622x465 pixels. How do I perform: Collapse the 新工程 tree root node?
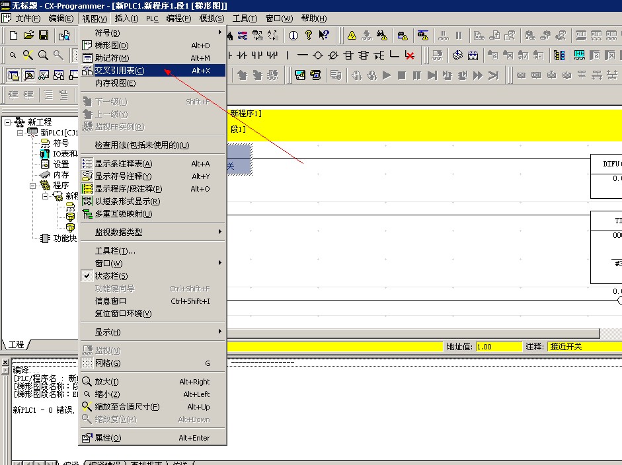pyautogui.click(x=8, y=122)
